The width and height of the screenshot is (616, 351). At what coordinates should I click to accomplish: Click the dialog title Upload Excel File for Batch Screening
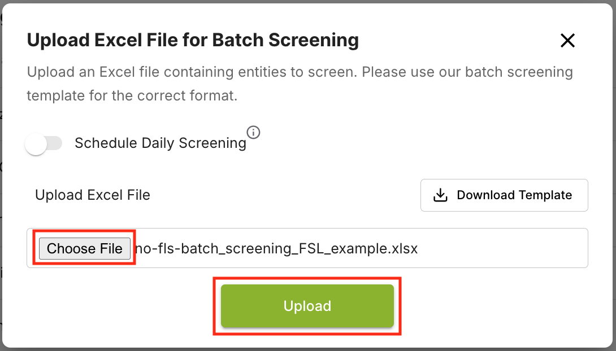coord(193,40)
